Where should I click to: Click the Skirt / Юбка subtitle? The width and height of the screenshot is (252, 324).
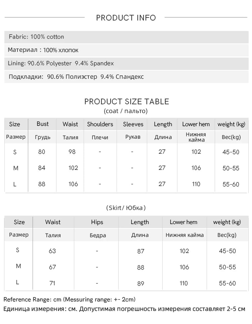(x=126, y=208)
